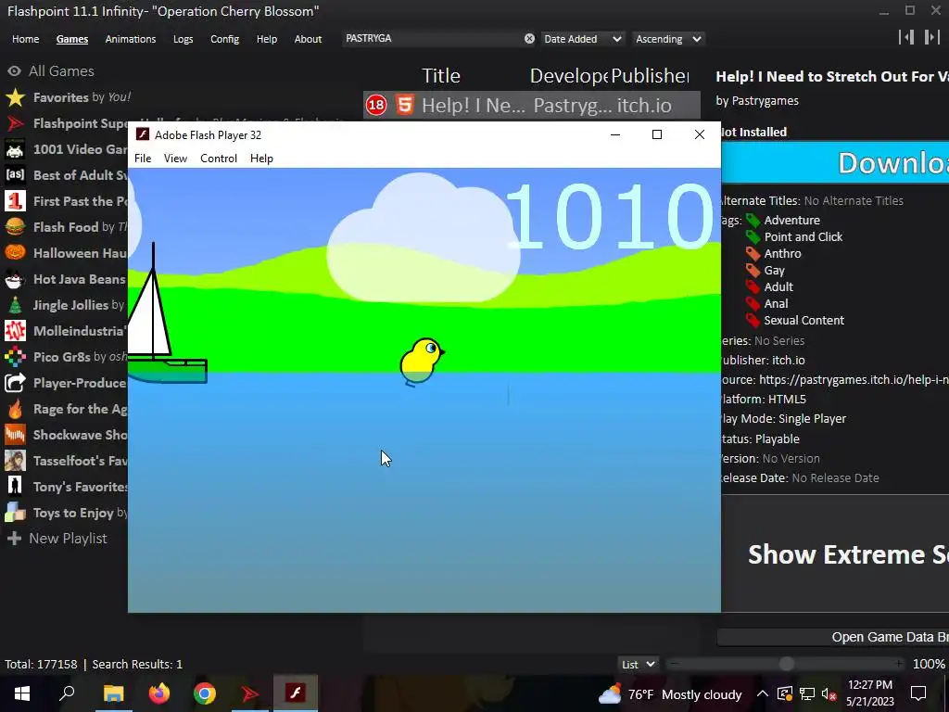Click the Rage for the Ages flame icon
The height and width of the screenshot is (712, 949).
pos(15,409)
